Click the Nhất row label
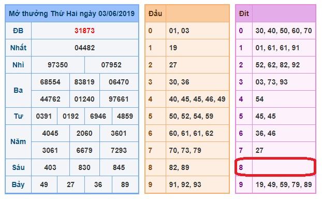 pyautogui.click(x=18, y=48)
